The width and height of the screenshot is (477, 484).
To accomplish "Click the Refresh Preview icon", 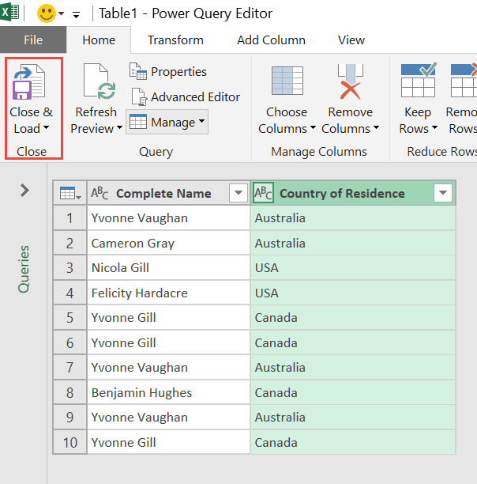I will pos(100,81).
